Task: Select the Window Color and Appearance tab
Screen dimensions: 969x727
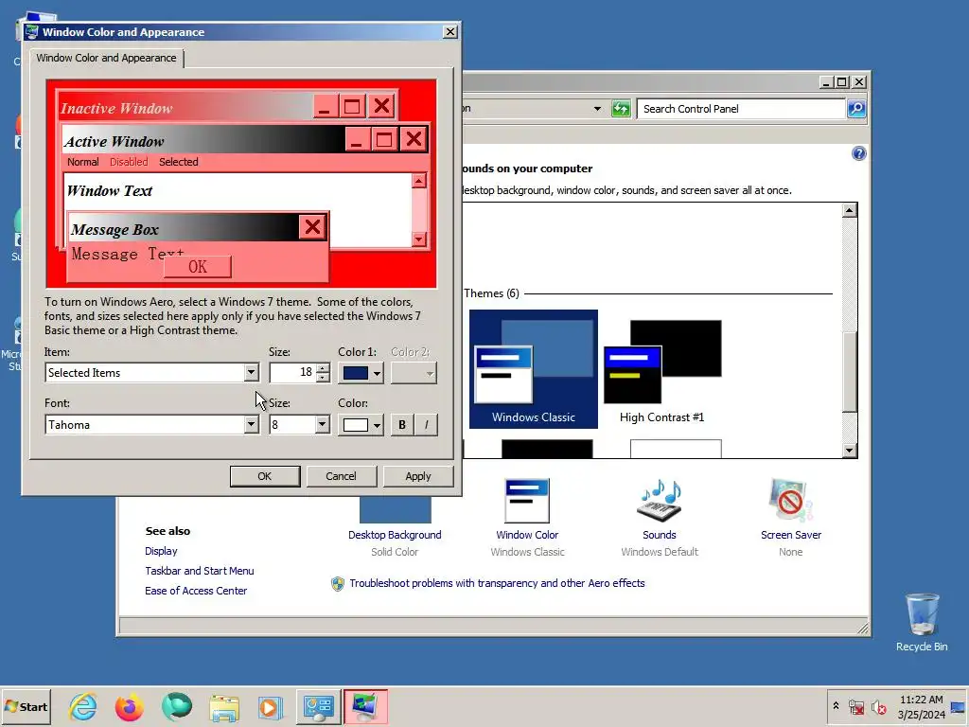Action: 106,58
